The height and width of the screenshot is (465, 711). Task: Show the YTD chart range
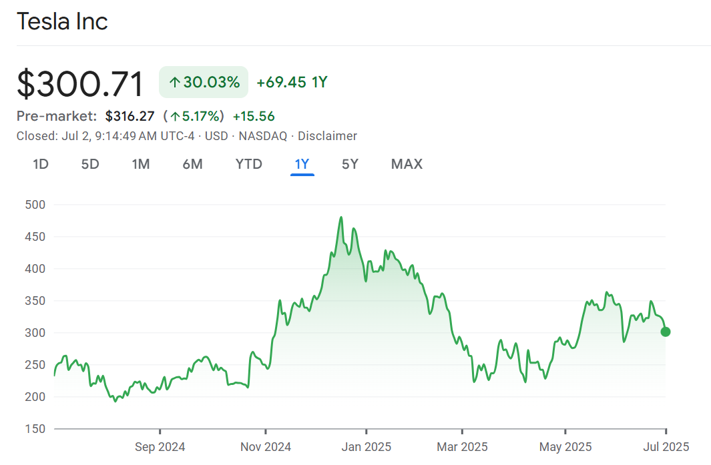(x=248, y=164)
